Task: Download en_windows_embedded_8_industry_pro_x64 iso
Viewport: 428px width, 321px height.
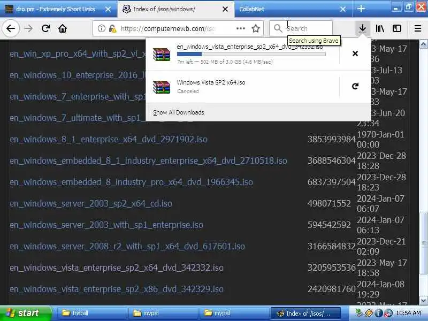Action: tap(131, 182)
